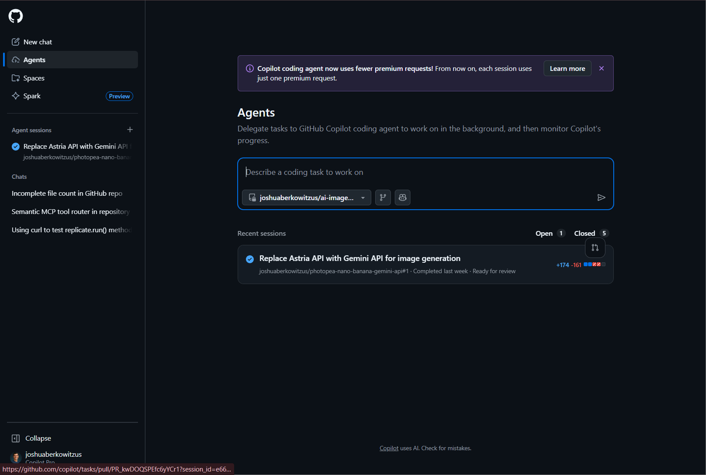Open the Spaces section
The height and width of the screenshot is (475, 706).
coord(34,78)
